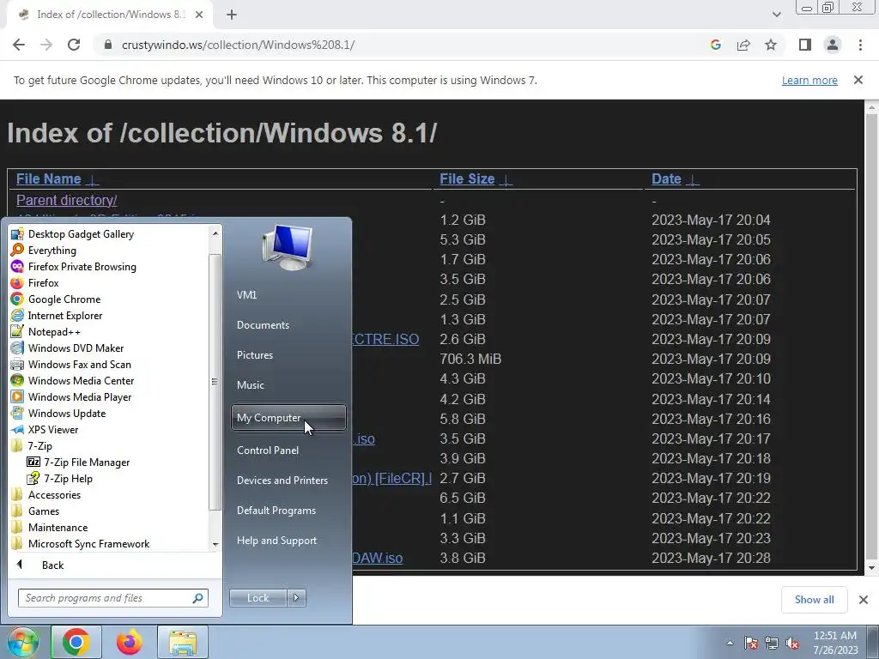Open Windows Explorer from the taskbar
Viewport: 879px width, 659px height.
click(183, 642)
